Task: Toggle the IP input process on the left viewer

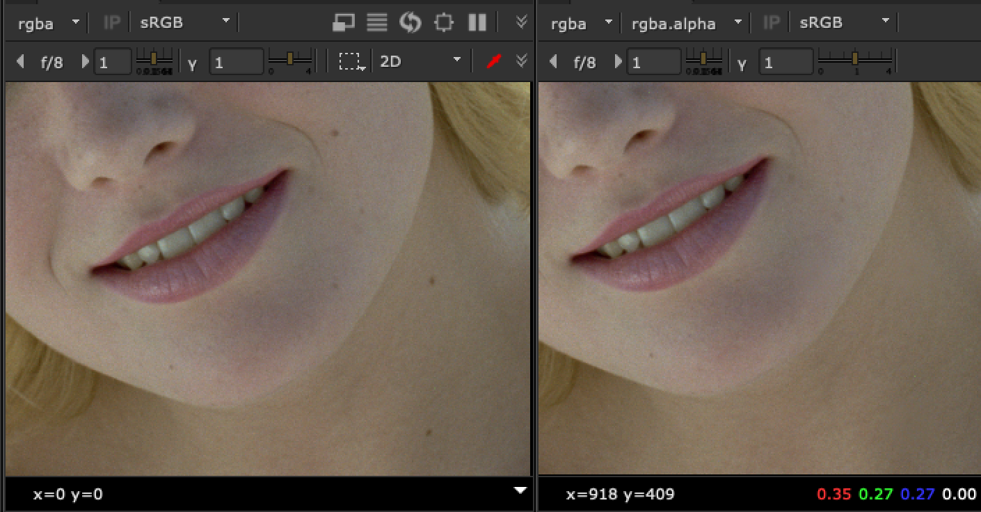Action: click(x=110, y=22)
